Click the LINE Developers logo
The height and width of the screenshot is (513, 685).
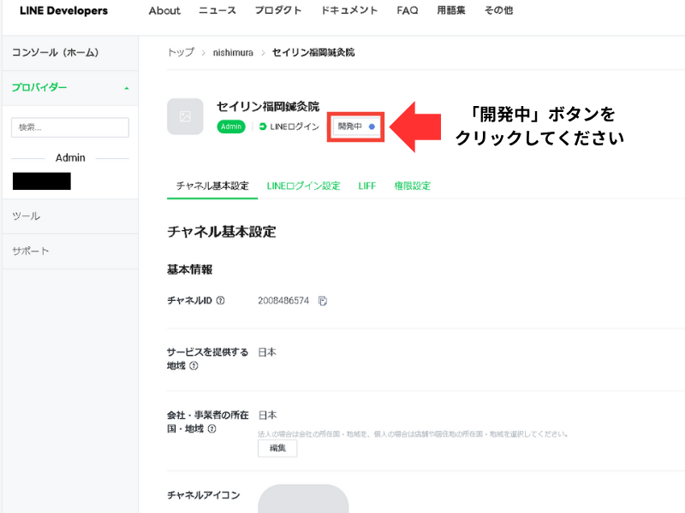(63, 11)
